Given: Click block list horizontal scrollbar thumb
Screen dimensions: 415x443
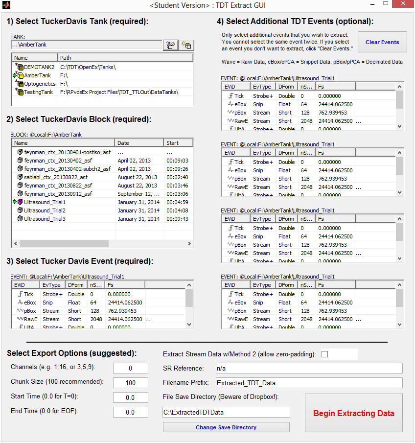Looking at the screenshot, I should click(65, 244).
